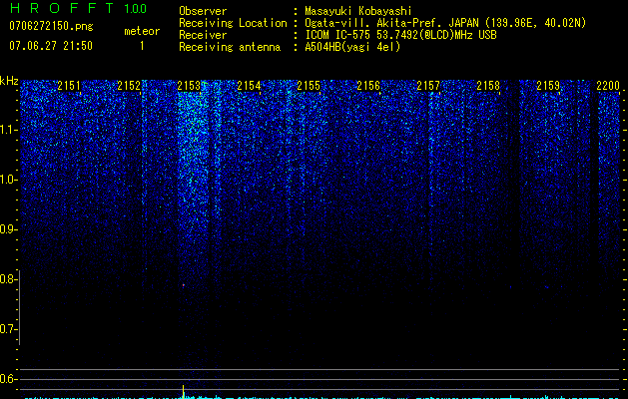Select the file name 0706272150.png
Image resolution: width=628 pixels, height=399 pixels.
click(x=51, y=26)
